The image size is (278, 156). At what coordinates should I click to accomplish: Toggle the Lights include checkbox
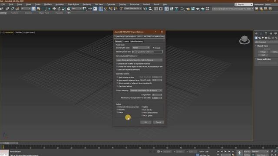(142, 107)
